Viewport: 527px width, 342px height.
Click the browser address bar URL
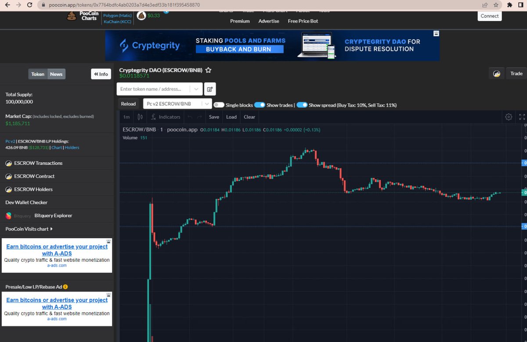[123, 5]
